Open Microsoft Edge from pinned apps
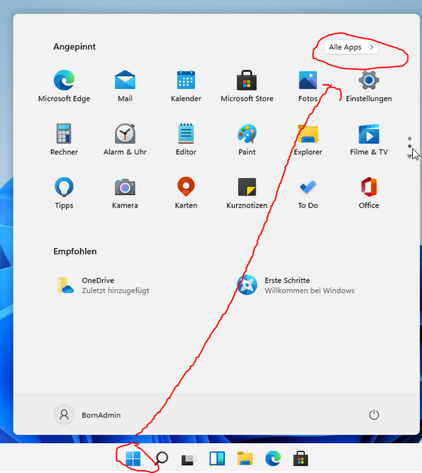Image resolution: width=422 pixels, height=473 pixels. [x=64, y=86]
